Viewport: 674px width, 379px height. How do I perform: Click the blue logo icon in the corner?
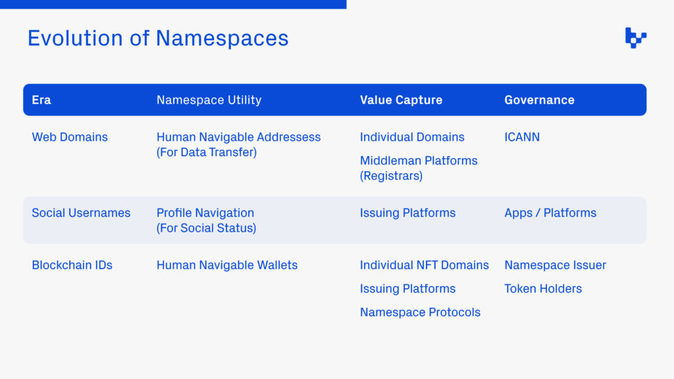tap(636, 38)
